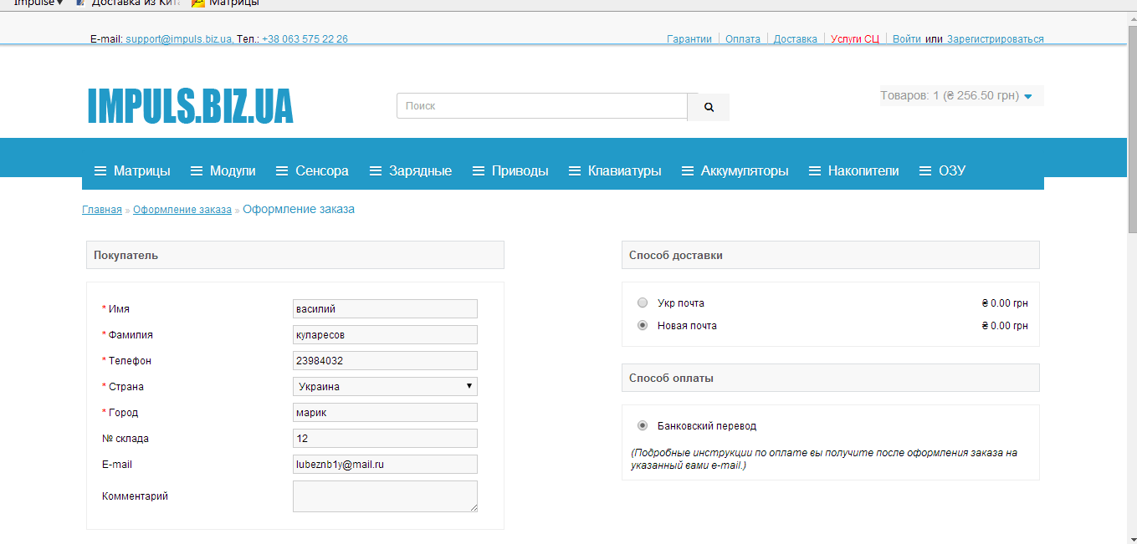Select Банковский перевод payment radio button

click(643, 425)
